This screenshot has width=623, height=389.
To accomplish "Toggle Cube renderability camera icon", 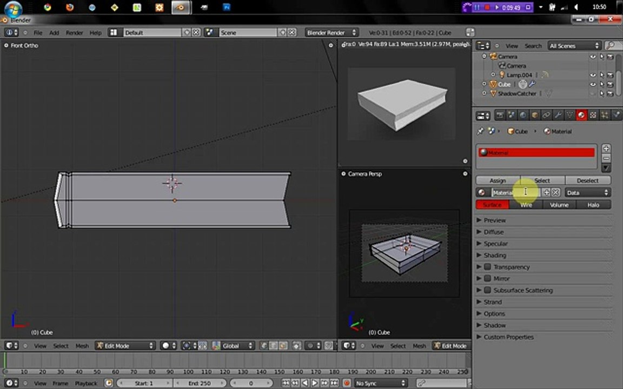I will pos(610,84).
